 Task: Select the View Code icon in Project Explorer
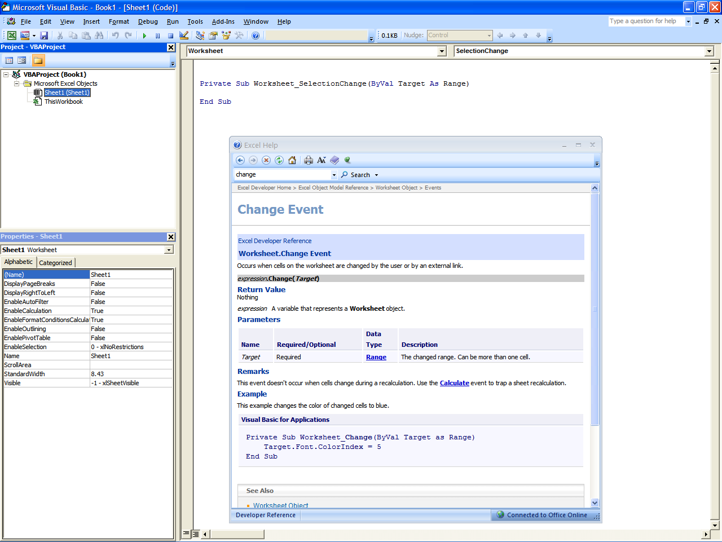[9, 60]
